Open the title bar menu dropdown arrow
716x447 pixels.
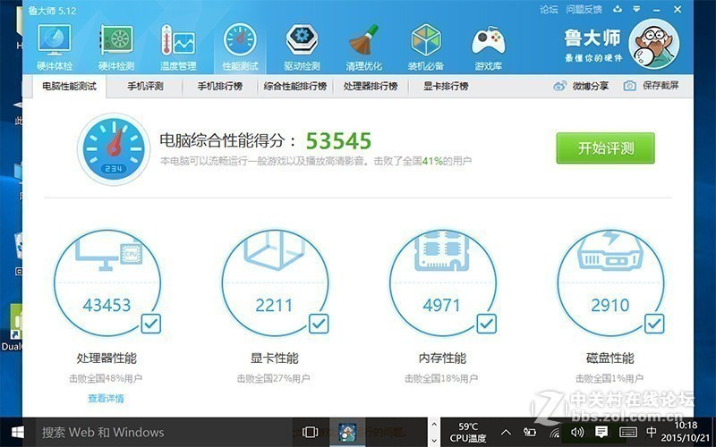(636, 9)
